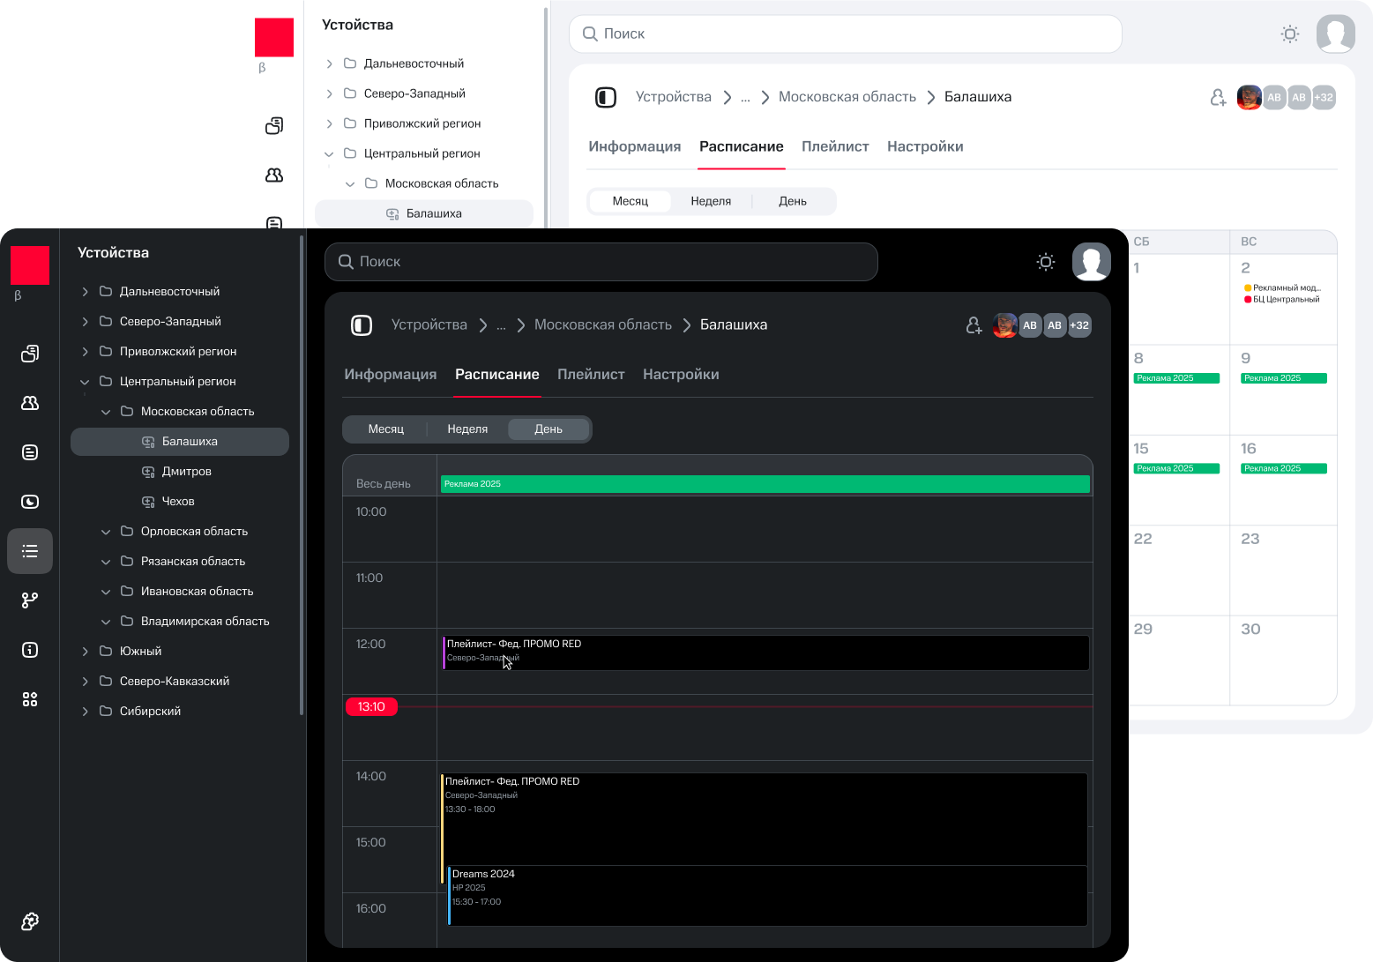Toggle the sun theme switch in light window
The height and width of the screenshot is (962, 1373).
(x=1290, y=34)
